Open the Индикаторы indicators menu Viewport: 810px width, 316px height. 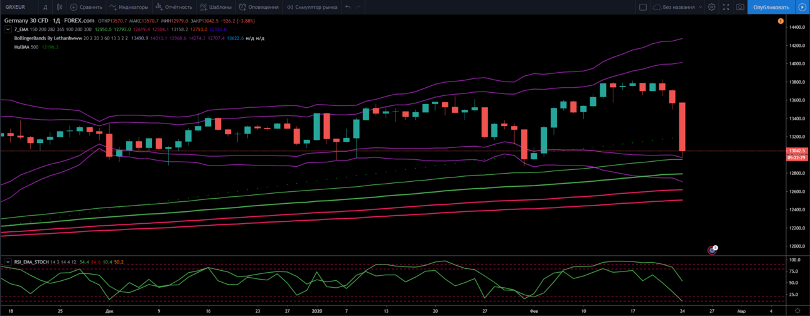click(x=129, y=7)
